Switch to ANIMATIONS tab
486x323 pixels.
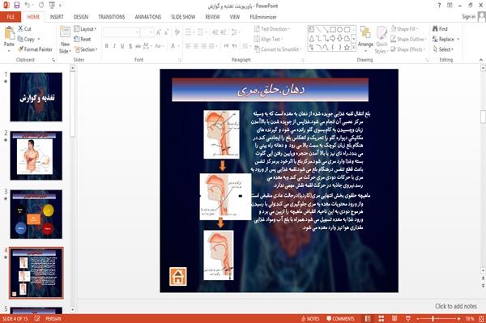click(148, 17)
